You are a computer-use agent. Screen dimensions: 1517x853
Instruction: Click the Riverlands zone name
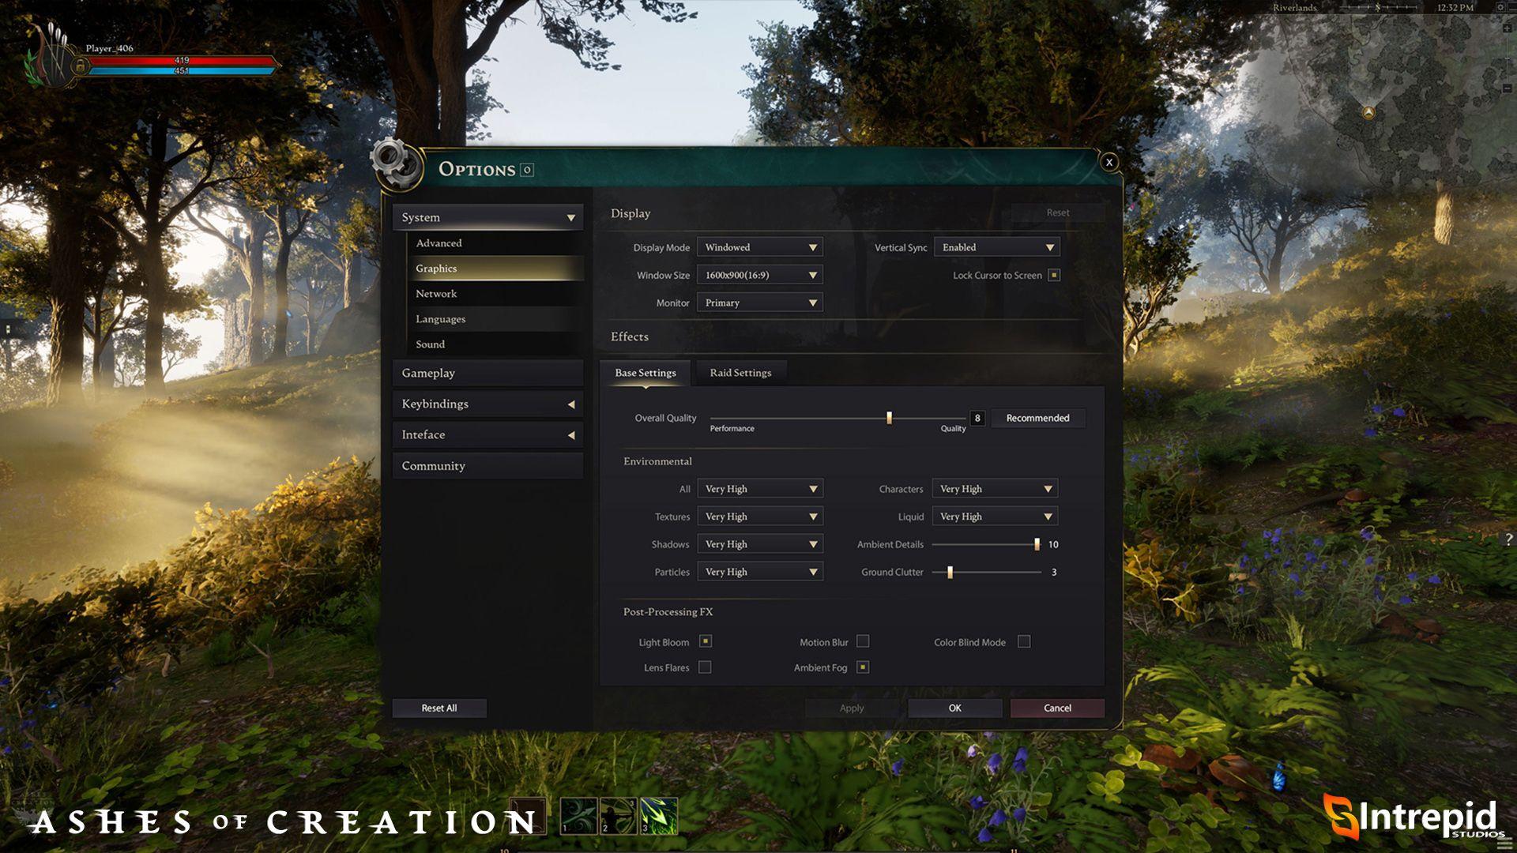coord(1294,7)
